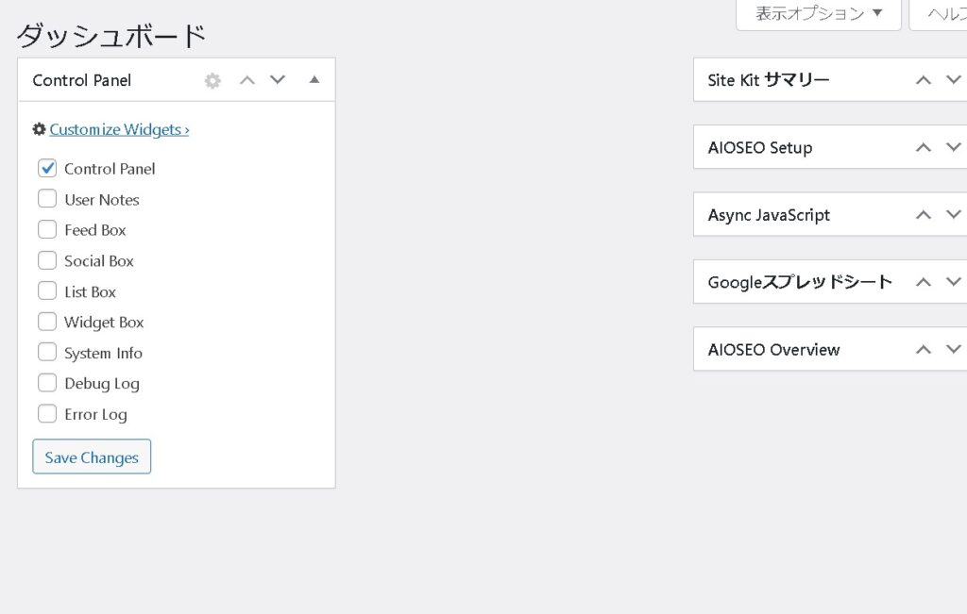Move AIOSEO Setup widget up
Screen dimensions: 967x614
924,148
